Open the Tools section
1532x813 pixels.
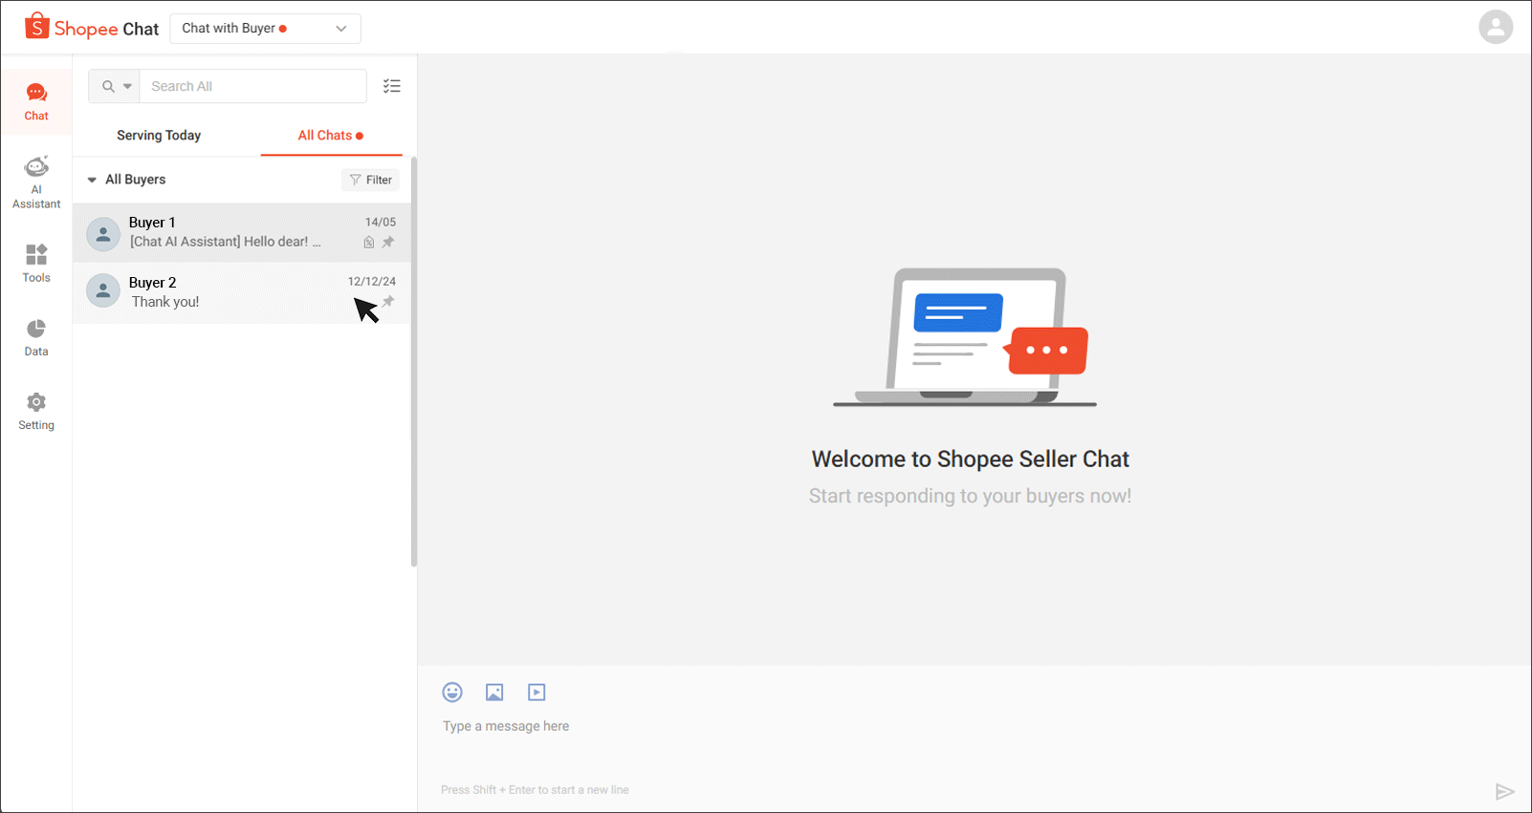tap(36, 263)
